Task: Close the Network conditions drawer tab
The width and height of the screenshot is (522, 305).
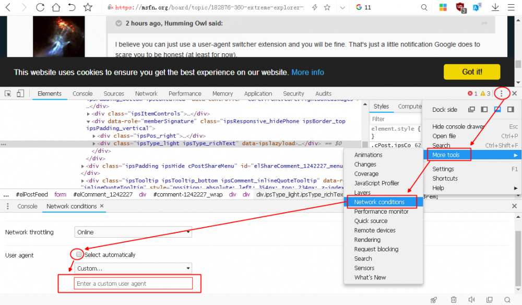Action: (x=102, y=206)
